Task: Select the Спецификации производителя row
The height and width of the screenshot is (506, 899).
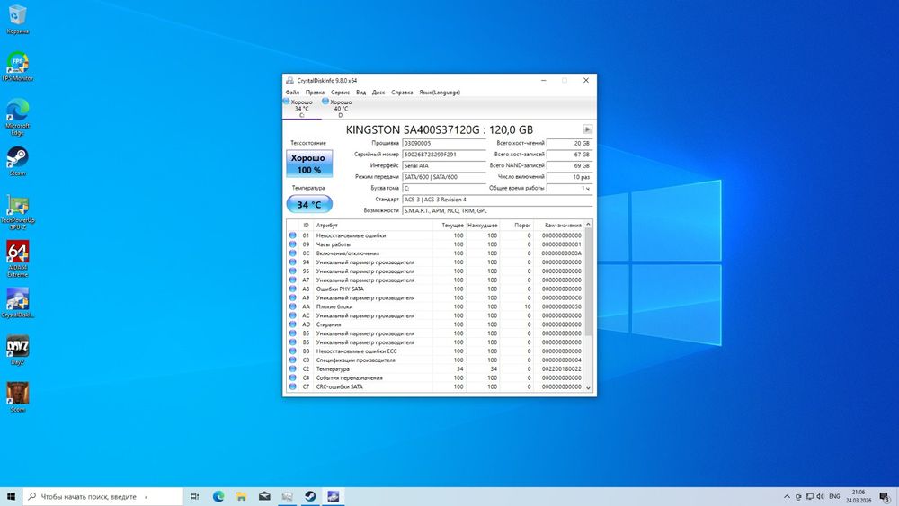Action: (x=435, y=360)
